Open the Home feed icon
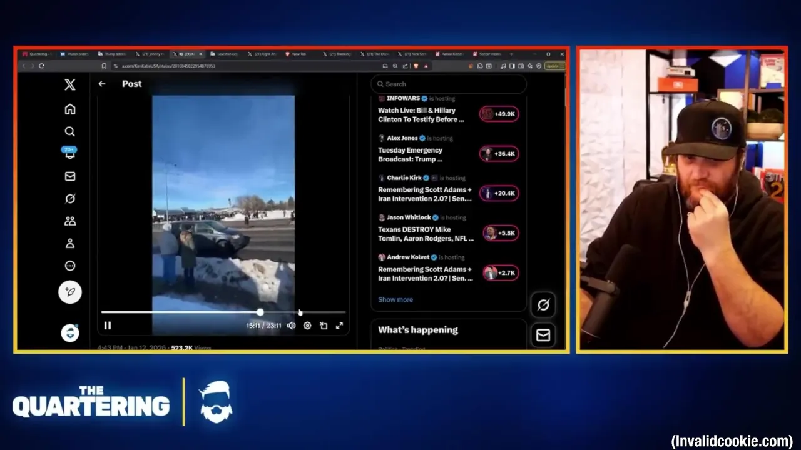The image size is (801, 450). click(69, 109)
